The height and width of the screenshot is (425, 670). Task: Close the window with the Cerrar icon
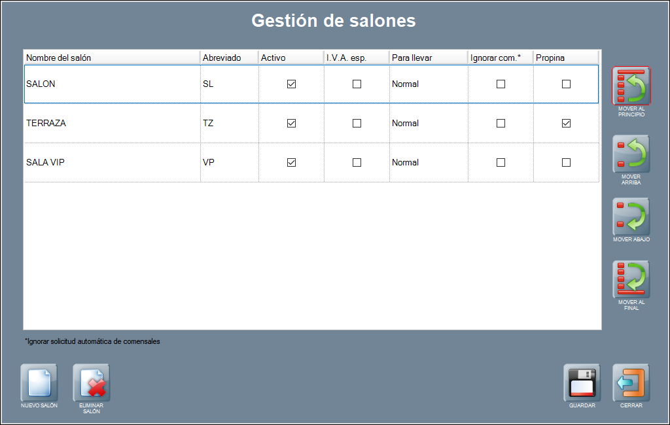[631, 382]
